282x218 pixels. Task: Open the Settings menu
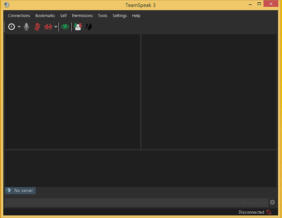pyautogui.click(x=119, y=16)
